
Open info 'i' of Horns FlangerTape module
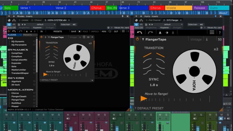tap(207, 39)
